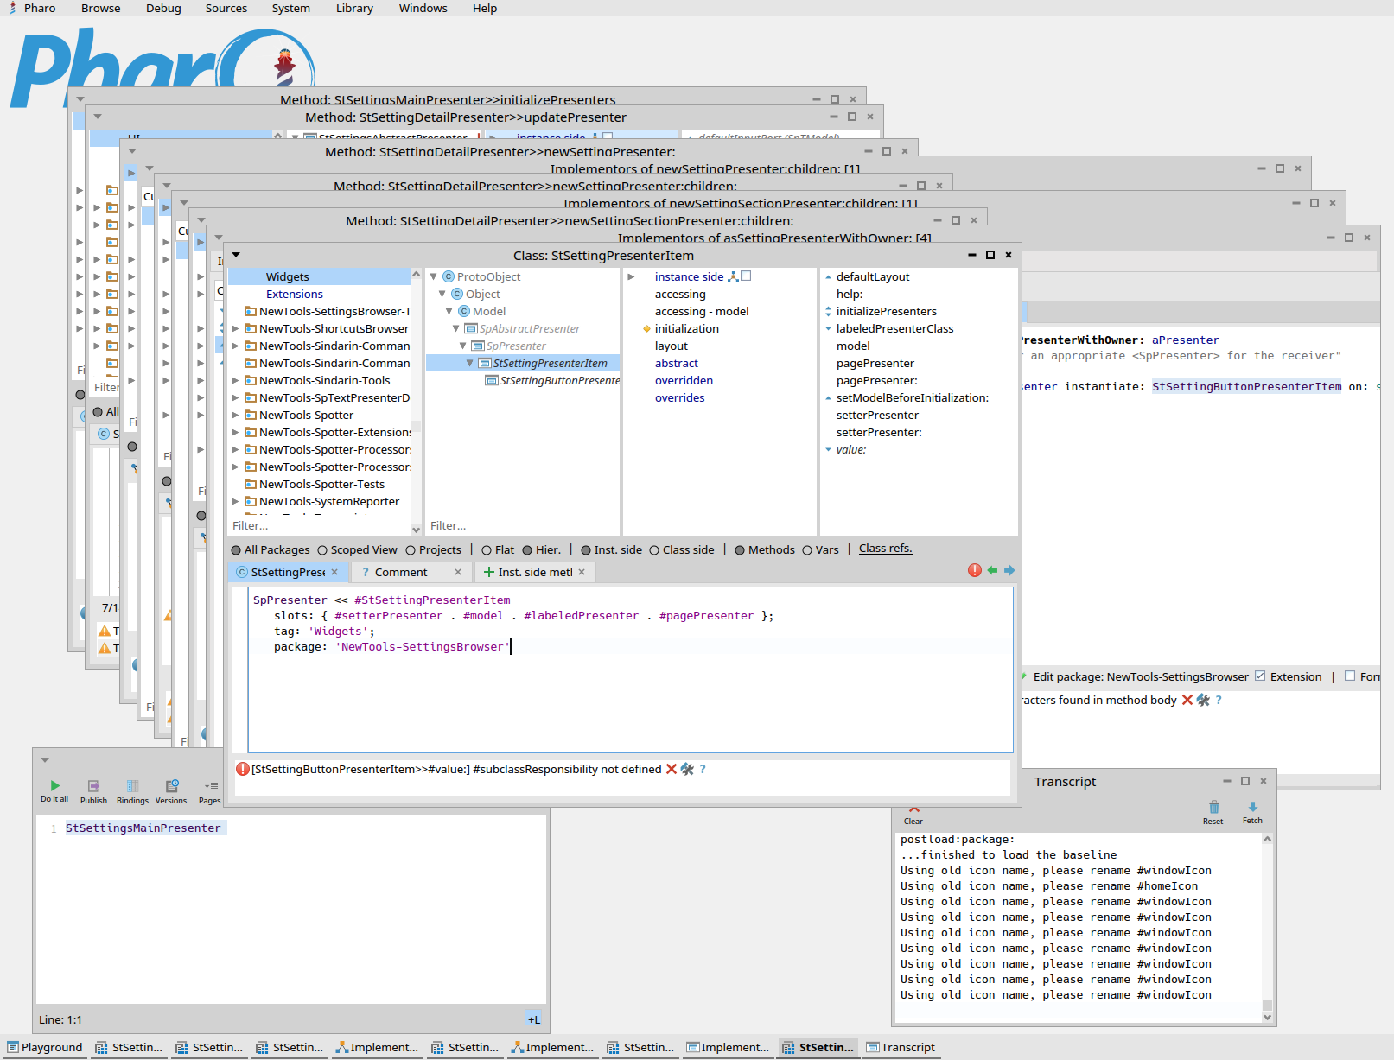1394x1060 pixels.
Task: Navigate forward with the blue right arrow
Action: [1009, 570]
